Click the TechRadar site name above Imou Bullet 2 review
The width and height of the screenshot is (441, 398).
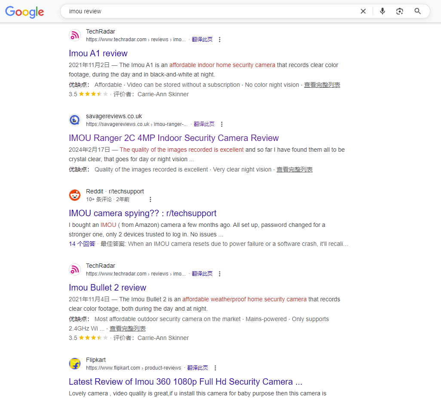101,266
